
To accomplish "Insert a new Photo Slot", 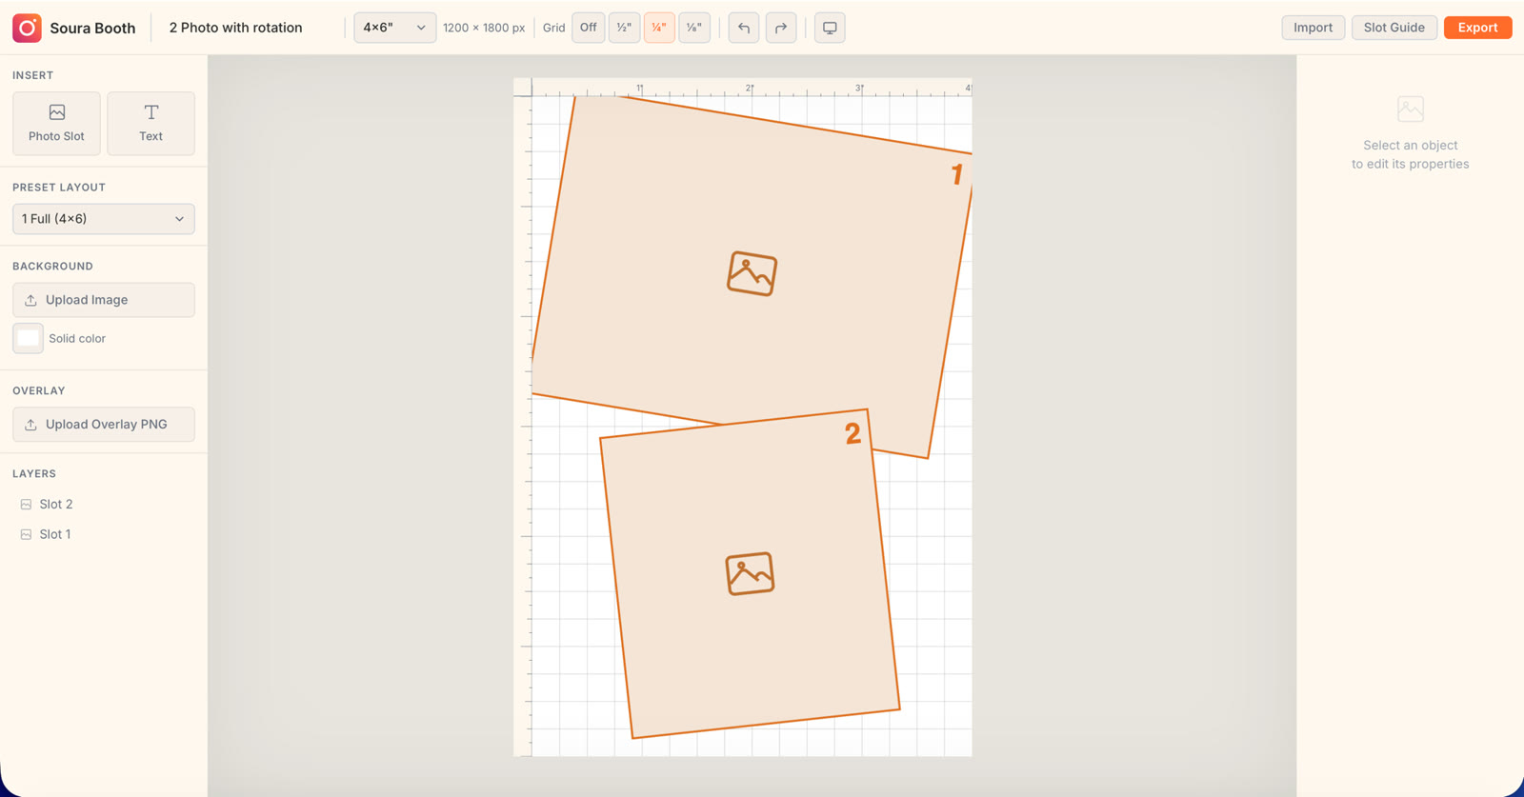I will point(56,123).
